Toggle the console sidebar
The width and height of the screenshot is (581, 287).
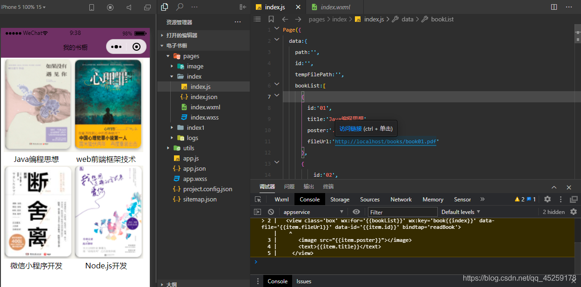point(258,212)
